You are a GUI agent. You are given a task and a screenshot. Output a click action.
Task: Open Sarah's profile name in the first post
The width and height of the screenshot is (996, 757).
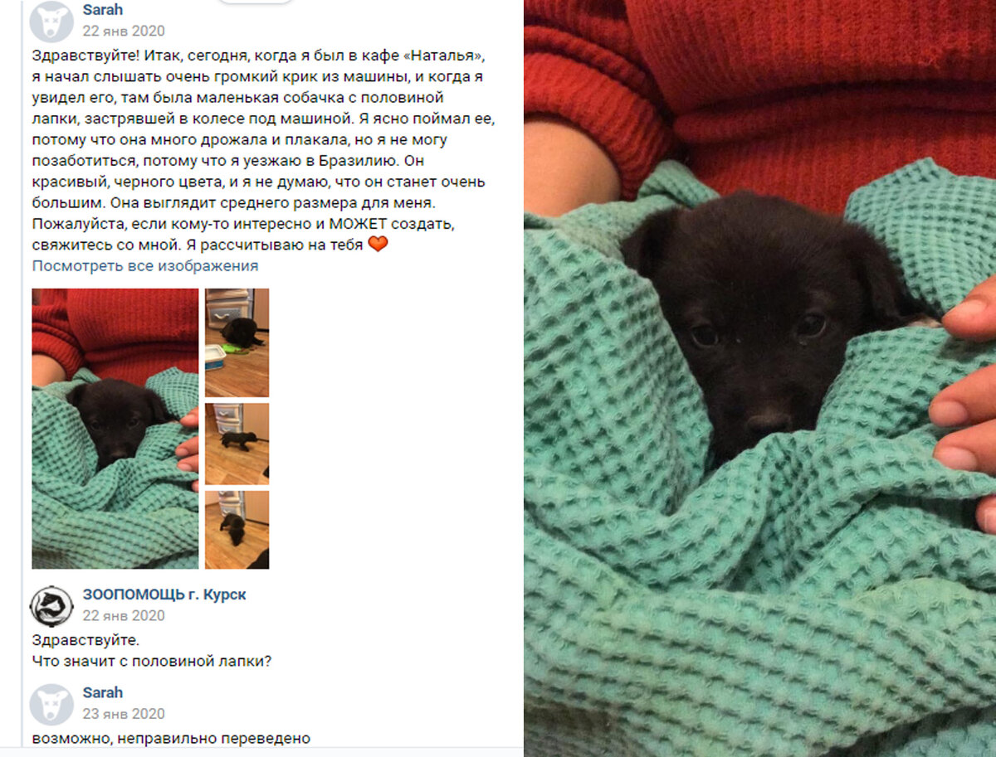[103, 10]
